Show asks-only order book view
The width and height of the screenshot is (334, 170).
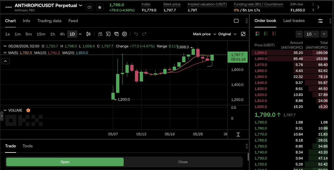pyautogui.click(x=274, y=34)
